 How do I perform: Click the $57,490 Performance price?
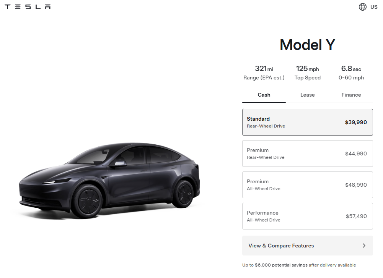point(356,216)
